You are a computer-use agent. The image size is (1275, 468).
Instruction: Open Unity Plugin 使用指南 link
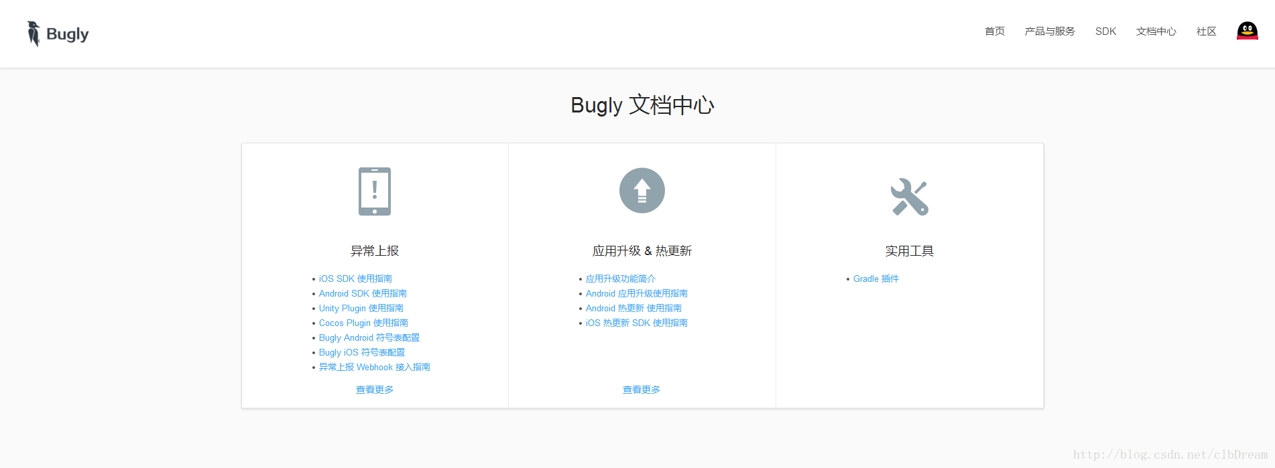pos(361,308)
